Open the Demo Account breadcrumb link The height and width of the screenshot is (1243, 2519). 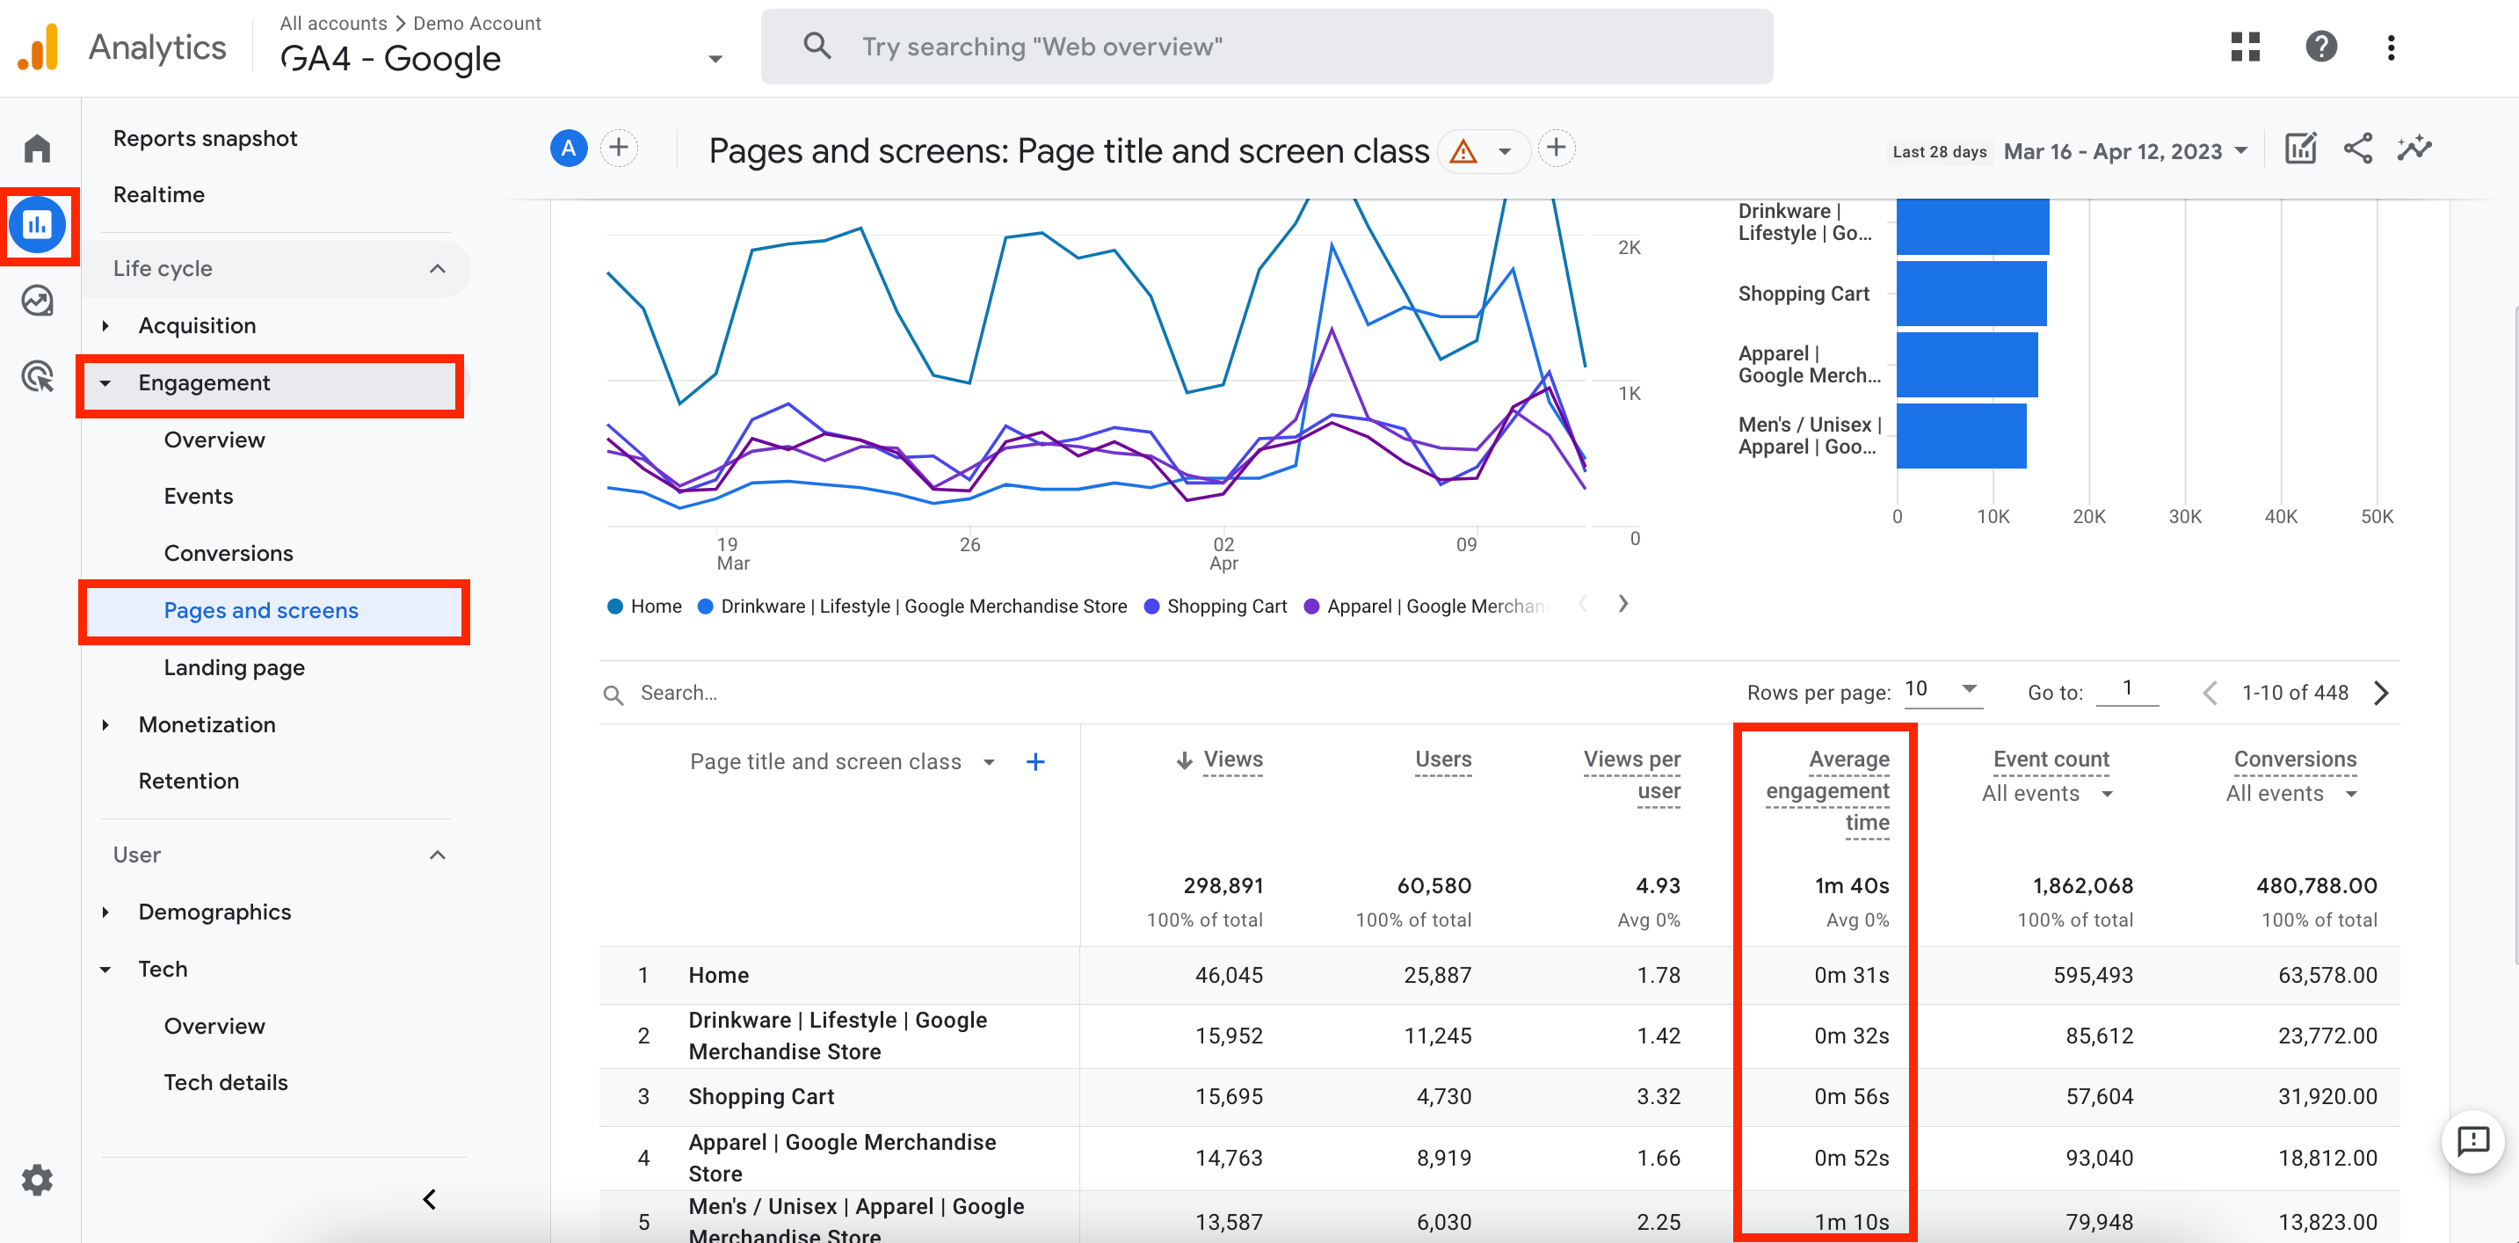[476, 23]
